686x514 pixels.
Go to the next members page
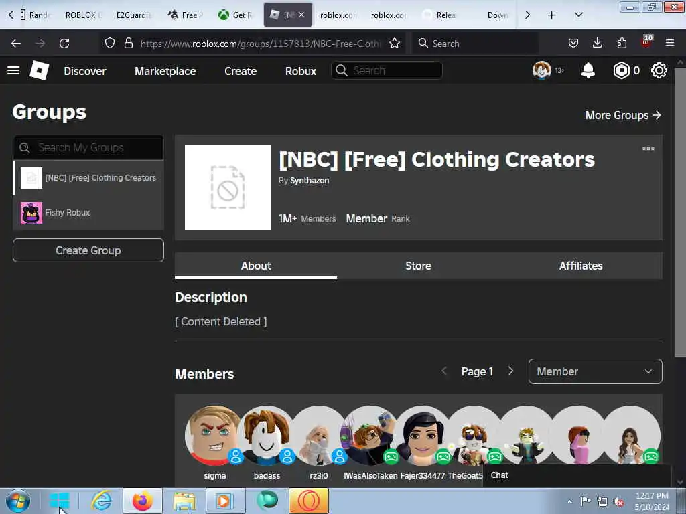click(510, 371)
